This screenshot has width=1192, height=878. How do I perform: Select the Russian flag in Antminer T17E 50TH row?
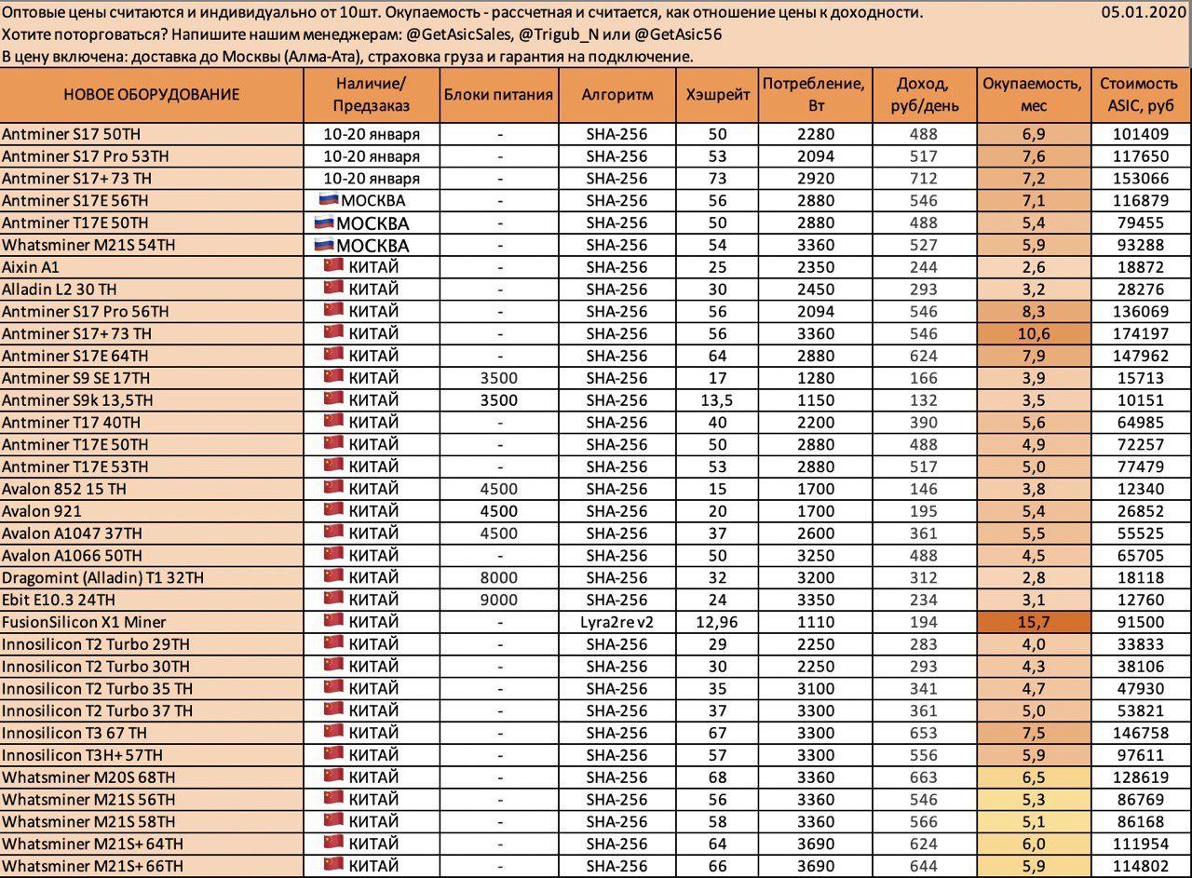(324, 223)
